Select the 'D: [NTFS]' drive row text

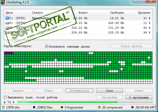[18, 23]
